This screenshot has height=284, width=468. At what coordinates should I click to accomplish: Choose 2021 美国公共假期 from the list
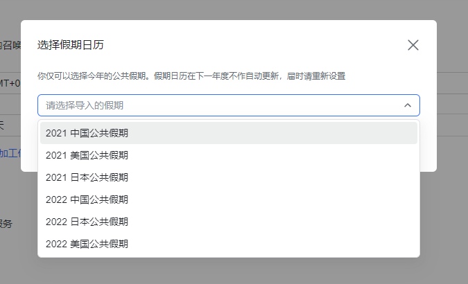pos(87,155)
